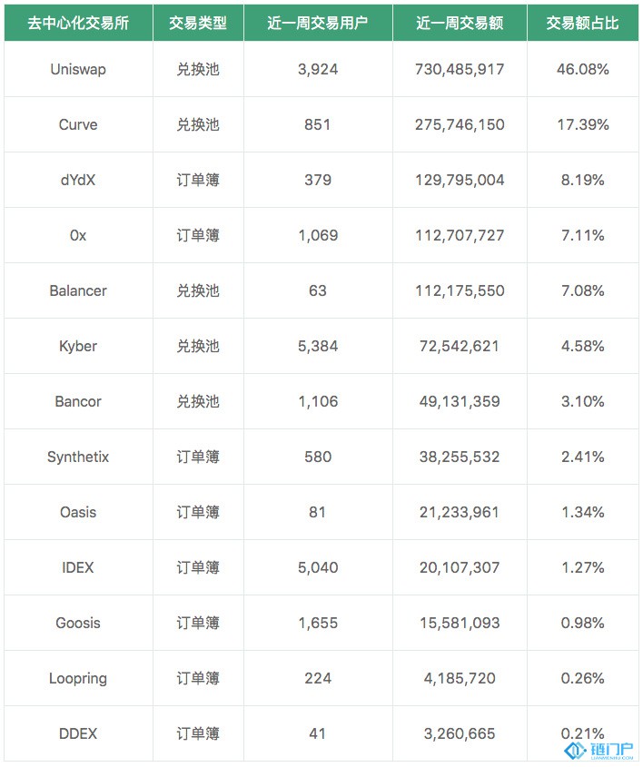Click Synthetix share 2.41%
The height and width of the screenshot is (767, 643).
[583, 457]
